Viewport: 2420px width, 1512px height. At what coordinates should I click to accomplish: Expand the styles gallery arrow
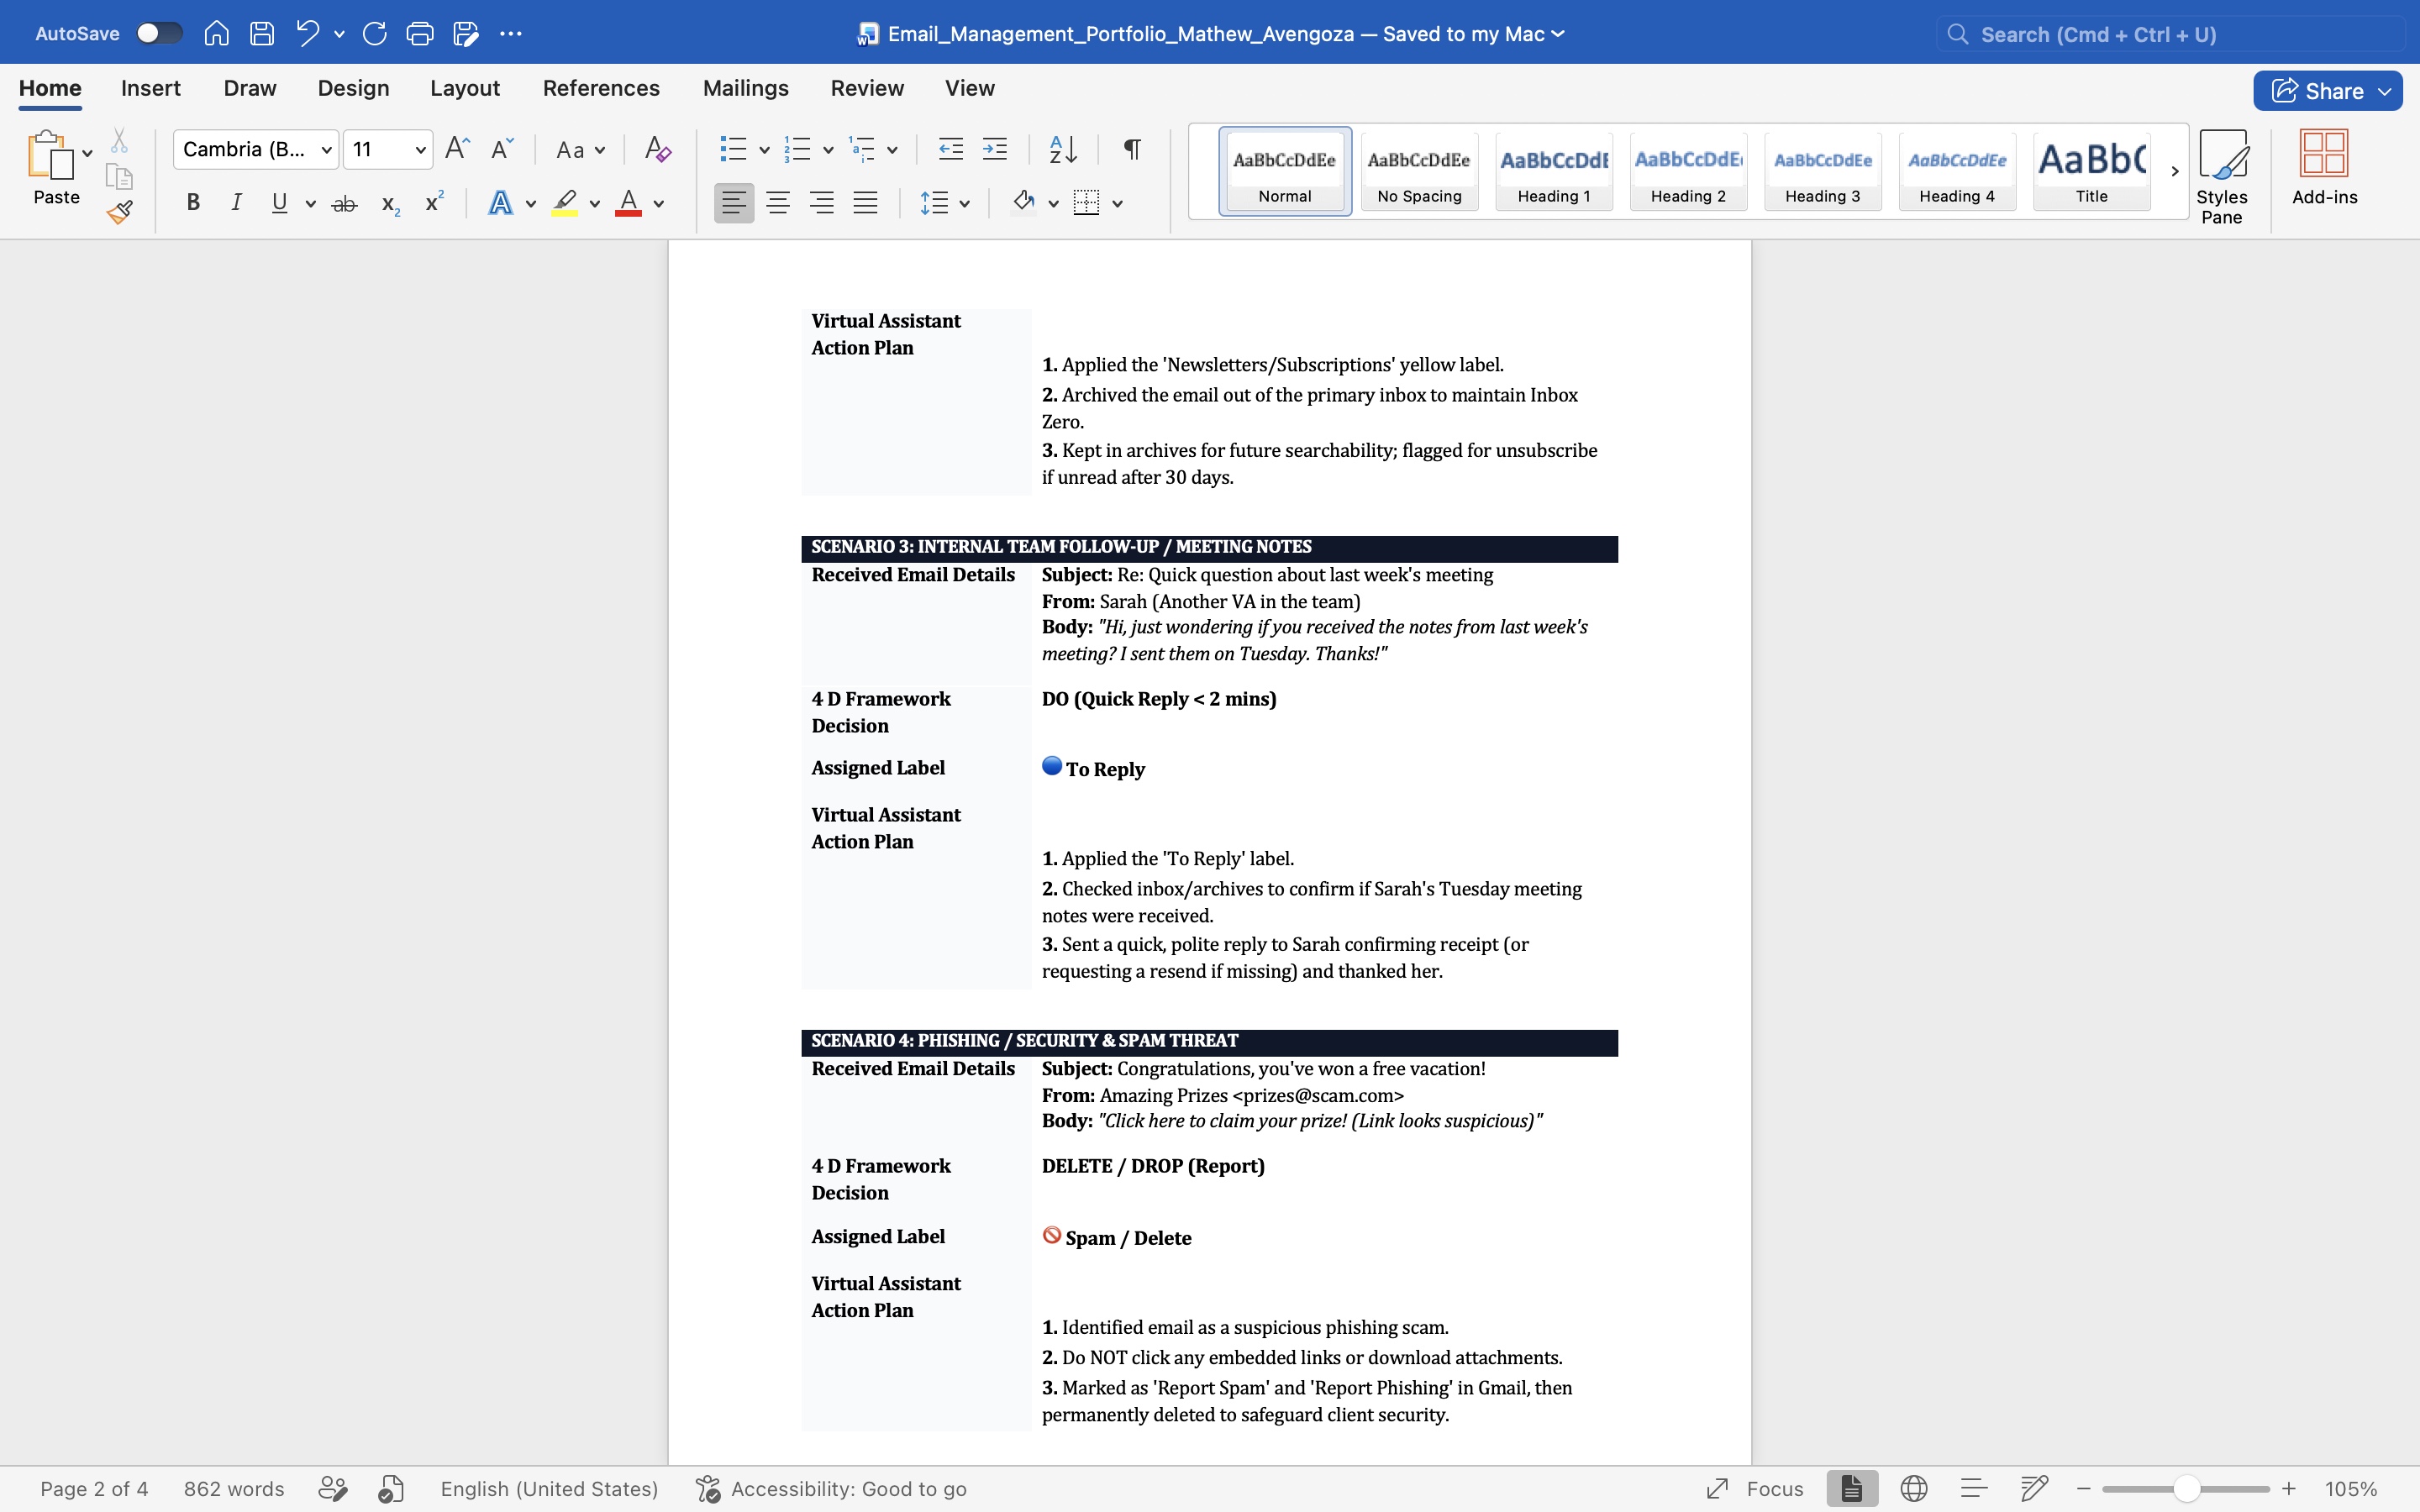[2174, 171]
